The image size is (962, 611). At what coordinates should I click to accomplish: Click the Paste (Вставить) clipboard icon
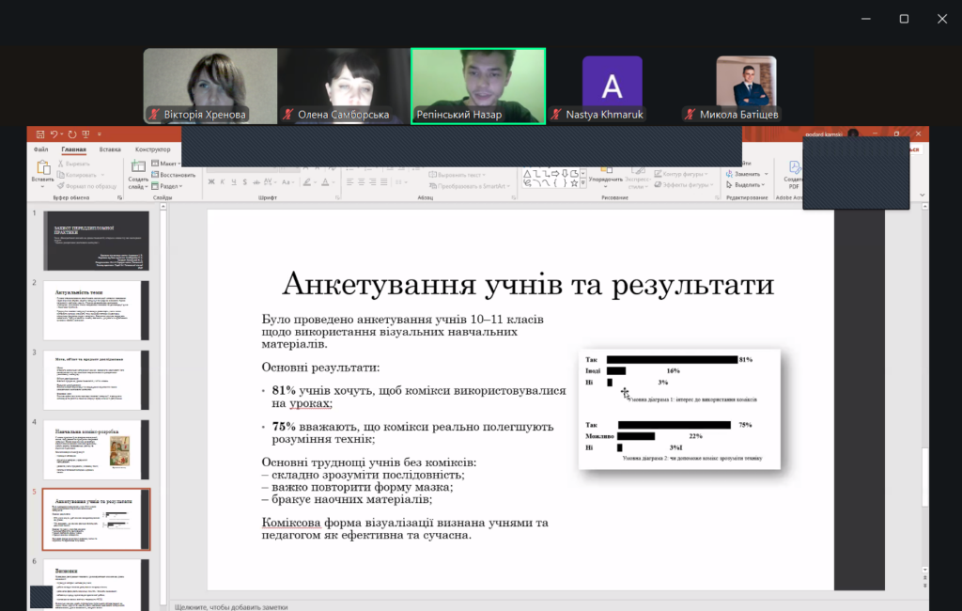42,169
